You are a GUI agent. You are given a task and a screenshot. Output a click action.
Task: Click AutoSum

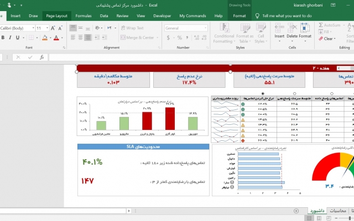pos(330,25)
